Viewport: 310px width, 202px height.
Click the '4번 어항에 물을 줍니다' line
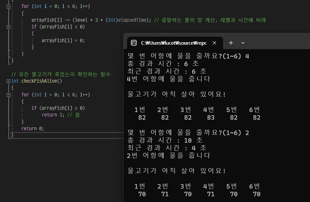(169, 79)
